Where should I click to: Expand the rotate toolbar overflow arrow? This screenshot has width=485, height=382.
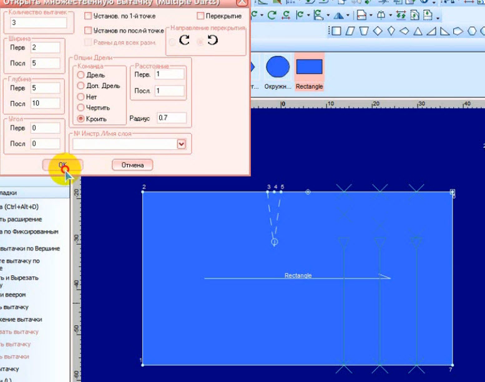tap(438, 19)
